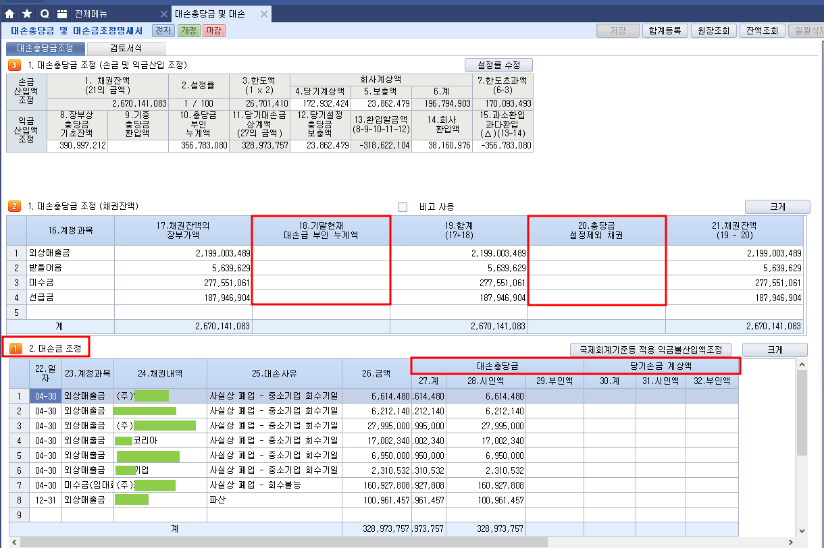Close the 전체메뉴 tab
Image resolution: width=824 pixels, height=548 pixels.
point(164,14)
